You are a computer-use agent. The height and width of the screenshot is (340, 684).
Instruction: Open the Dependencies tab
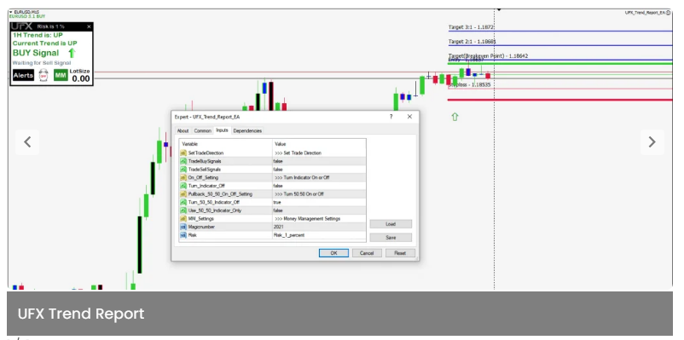(x=247, y=130)
